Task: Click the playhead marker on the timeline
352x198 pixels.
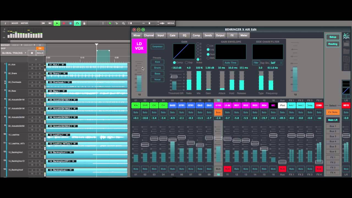Action: pos(97,44)
